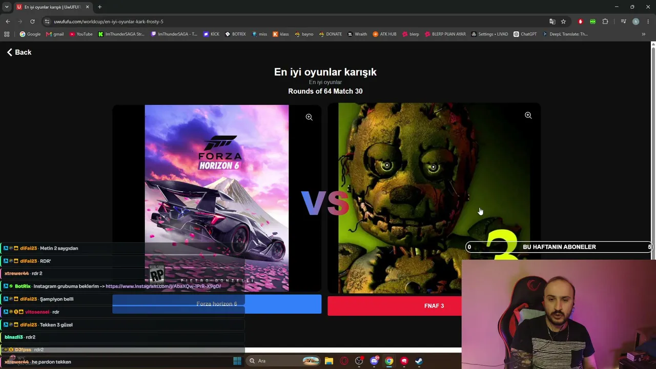Open the YouTube bookmark
Screen dimensions: 656x369
[x=81, y=34]
